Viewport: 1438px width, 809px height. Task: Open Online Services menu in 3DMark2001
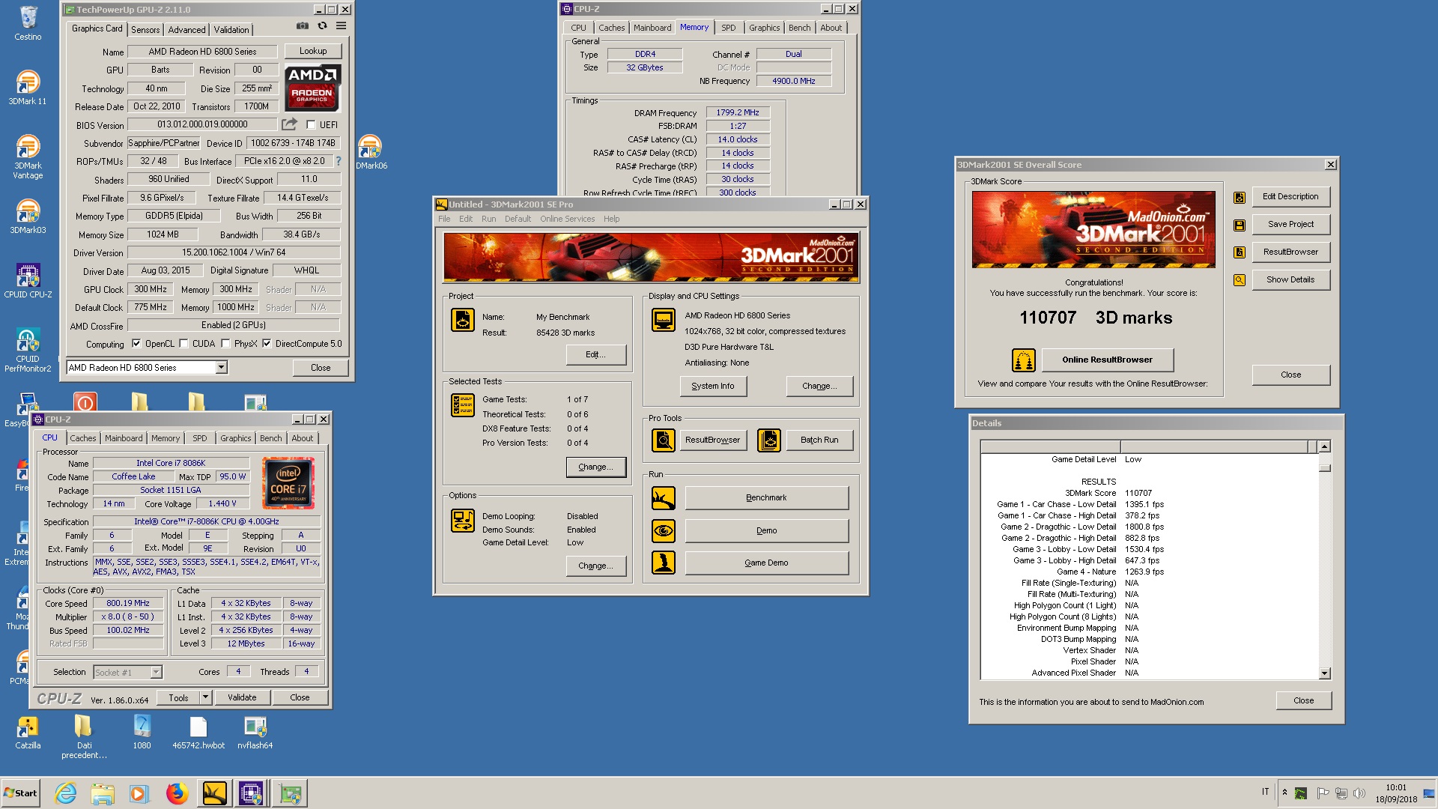pos(567,219)
